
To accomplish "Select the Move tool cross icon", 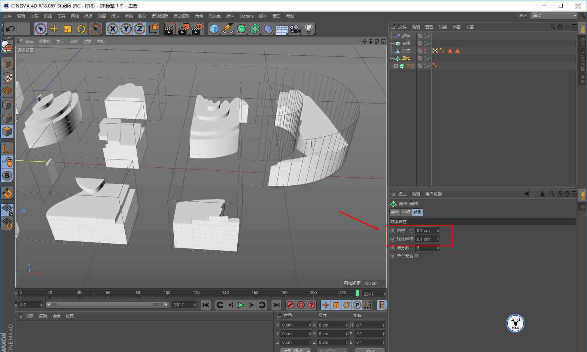I will [x=54, y=29].
